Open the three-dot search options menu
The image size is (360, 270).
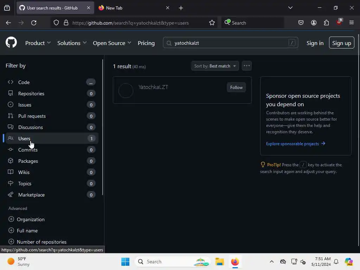(246, 66)
